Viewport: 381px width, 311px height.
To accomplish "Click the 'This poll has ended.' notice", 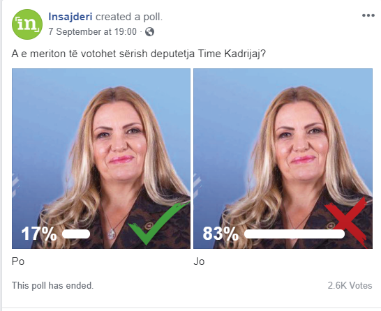I will 52,285.
